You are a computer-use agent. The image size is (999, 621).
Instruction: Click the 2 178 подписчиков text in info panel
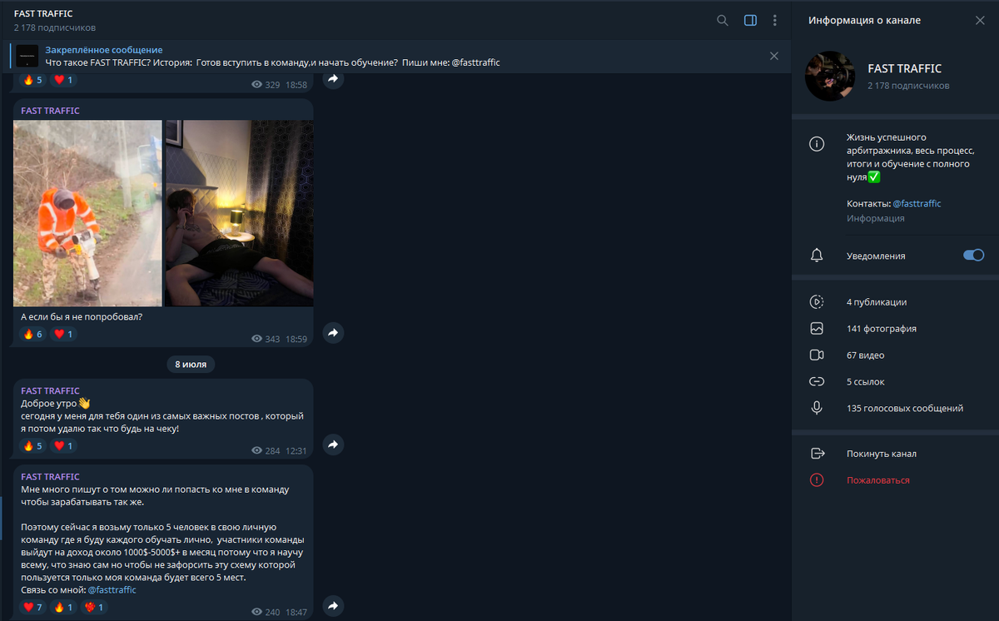pos(908,86)
